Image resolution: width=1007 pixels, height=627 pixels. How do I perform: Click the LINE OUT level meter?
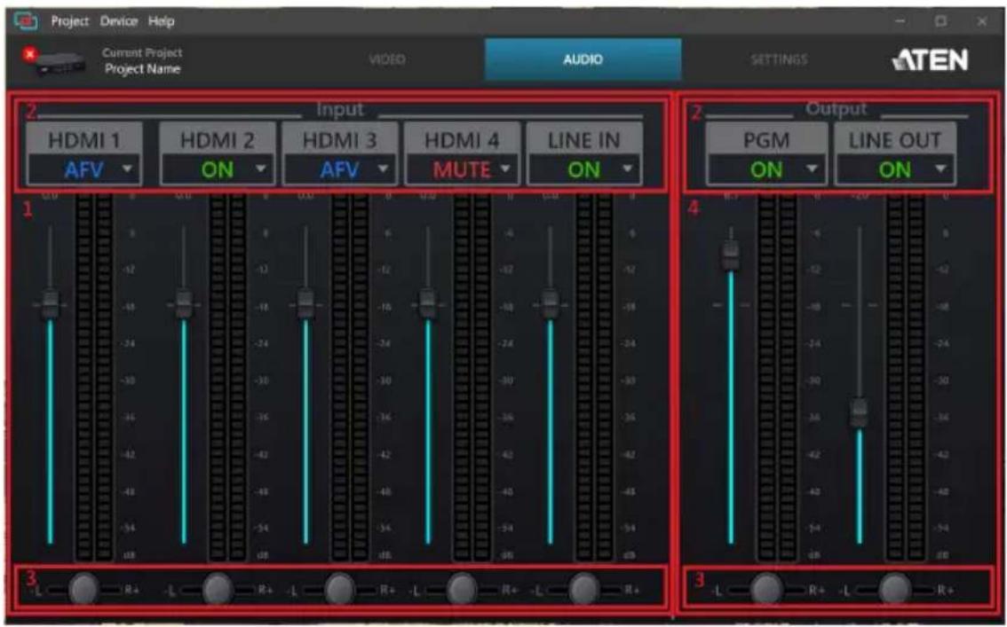pos(906,377)
